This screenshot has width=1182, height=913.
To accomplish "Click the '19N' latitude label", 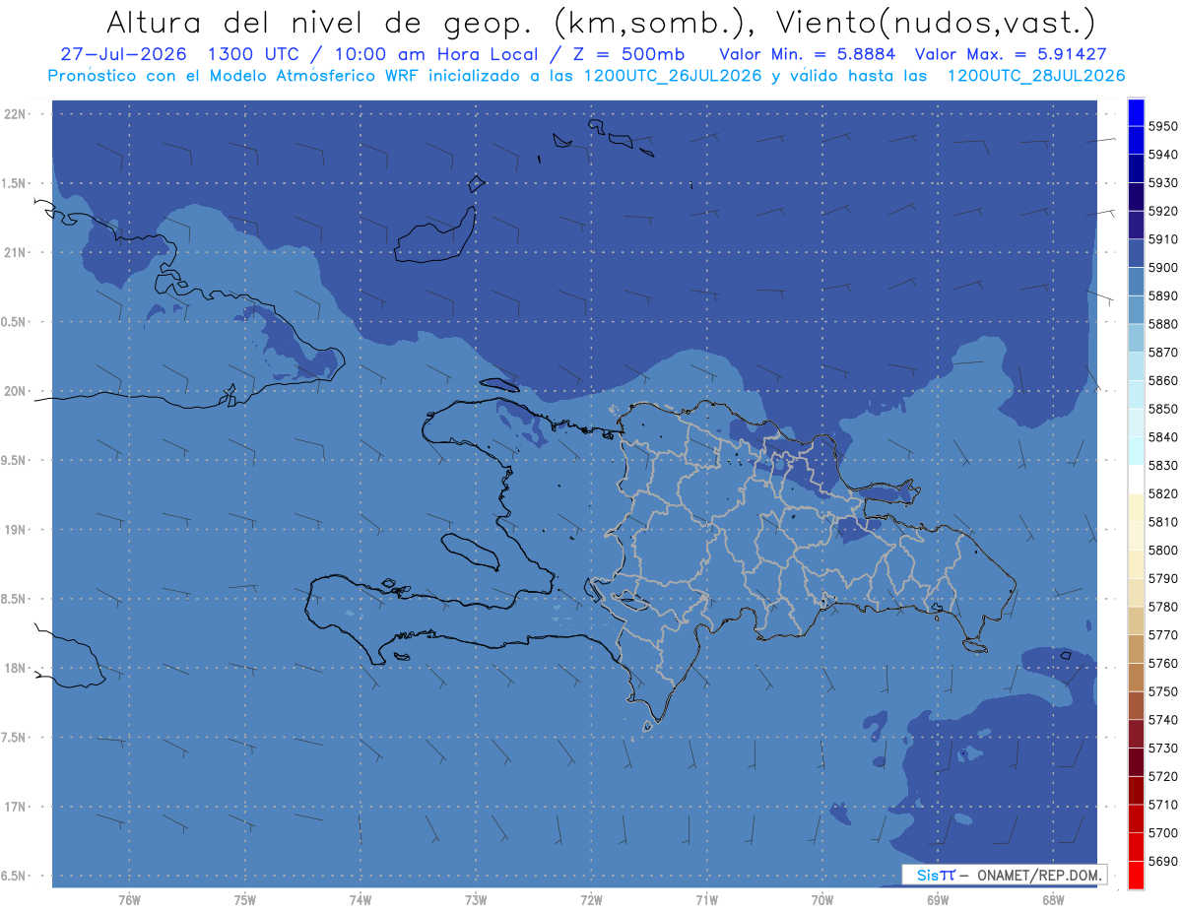I will [x=17, y=529].
